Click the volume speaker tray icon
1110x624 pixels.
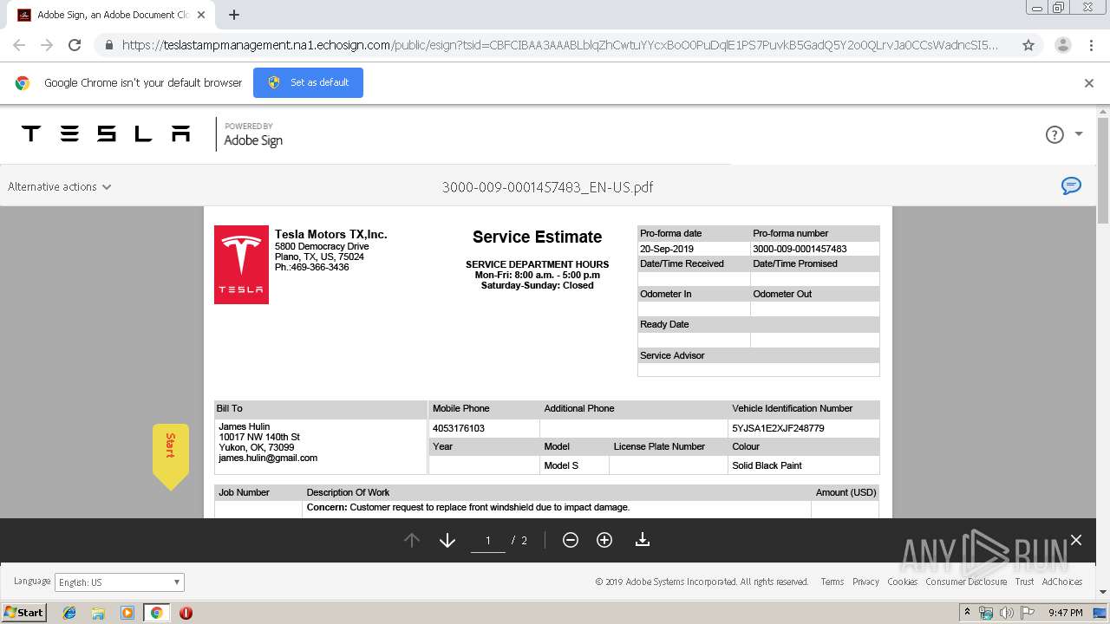[x=1006, y=613]
